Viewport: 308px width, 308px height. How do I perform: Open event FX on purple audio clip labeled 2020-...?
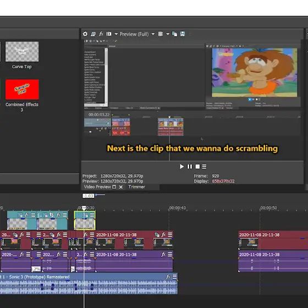click(x=22, y=254)
